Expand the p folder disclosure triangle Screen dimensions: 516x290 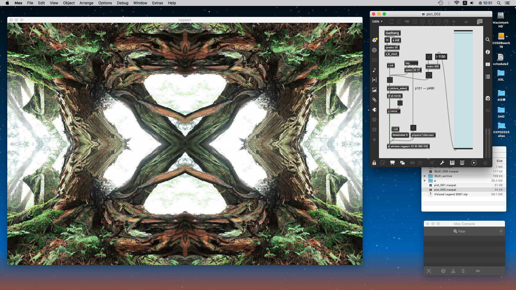tap(425, 181)
